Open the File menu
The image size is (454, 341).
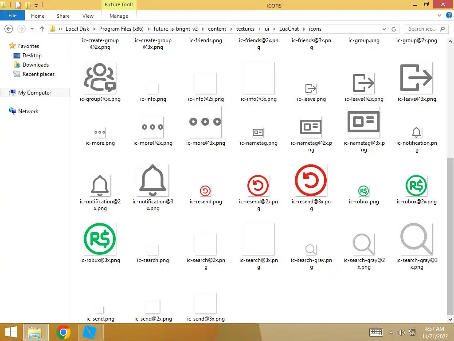click(12, 16)
